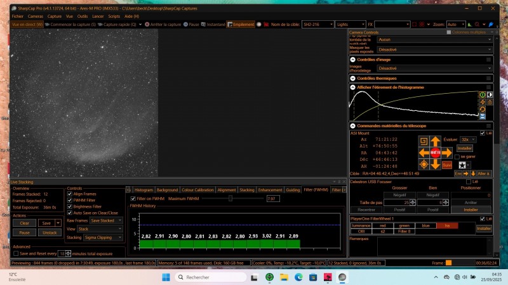The image size is (508, 285).
Task: Toggle the Align Frames checkbox
Action: click(69, 194)
